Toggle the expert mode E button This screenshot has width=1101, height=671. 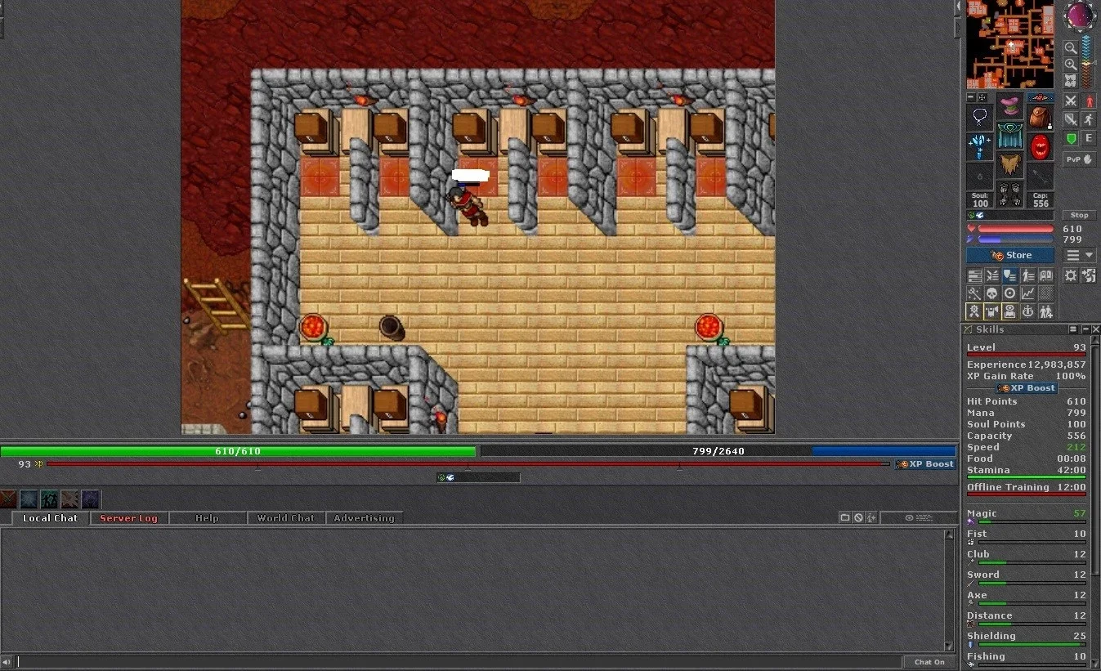(x=1090, y=138)
